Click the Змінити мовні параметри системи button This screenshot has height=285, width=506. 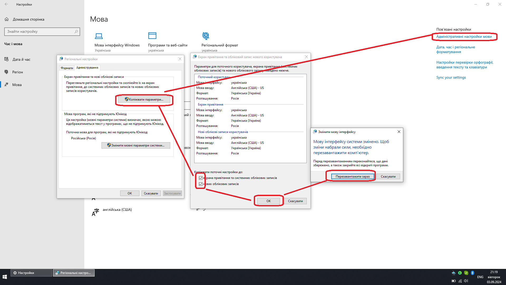(136, 145)
